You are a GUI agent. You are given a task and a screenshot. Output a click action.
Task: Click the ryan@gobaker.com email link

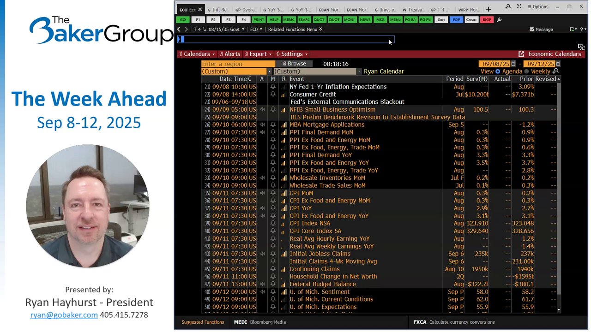pos(64,315)
